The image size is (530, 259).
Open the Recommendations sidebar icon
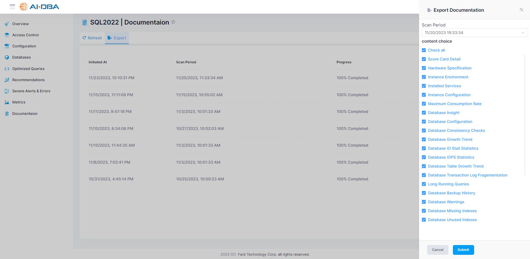(7, 80)
